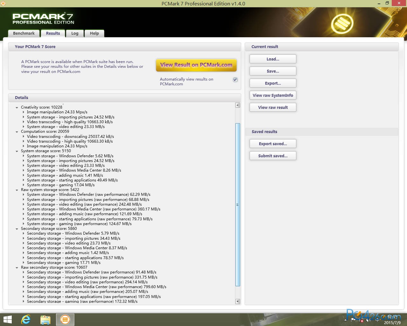Collapse the Computation score section

click(x=17, y=132)
